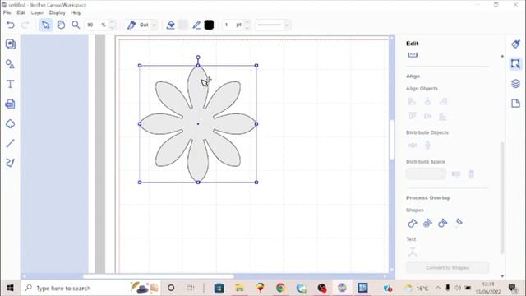Open Chrome from the taskbar
Viewport: 526px width, 296px height.
pyautogui.click(x=280, y=288)
